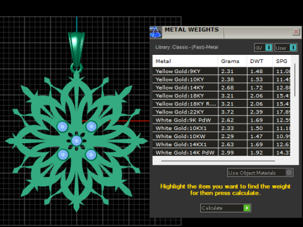
Task: Click the 1.92 DWT value
Action: pyautogui.click(x=256, y=153)
